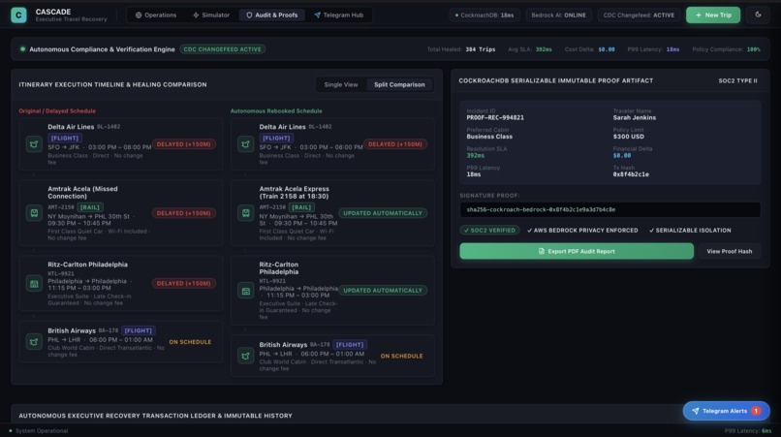781x437 pixels.
Task: Click RAIL tag on Amtrak Acela Express card
Action: pos(301,207)
